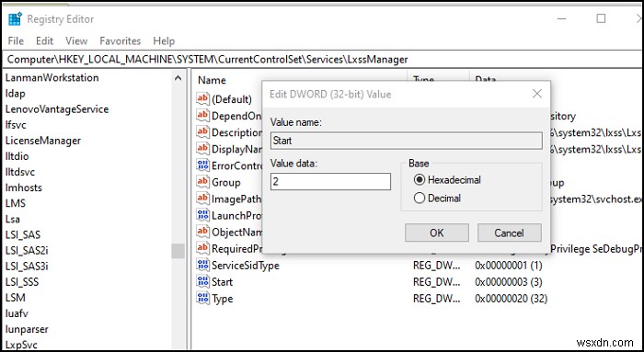
Task: Select the lunparser key in tree
Action: coord(27,329)
